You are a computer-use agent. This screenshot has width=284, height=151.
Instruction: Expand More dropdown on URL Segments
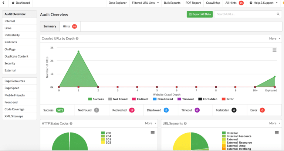[275, 124]
